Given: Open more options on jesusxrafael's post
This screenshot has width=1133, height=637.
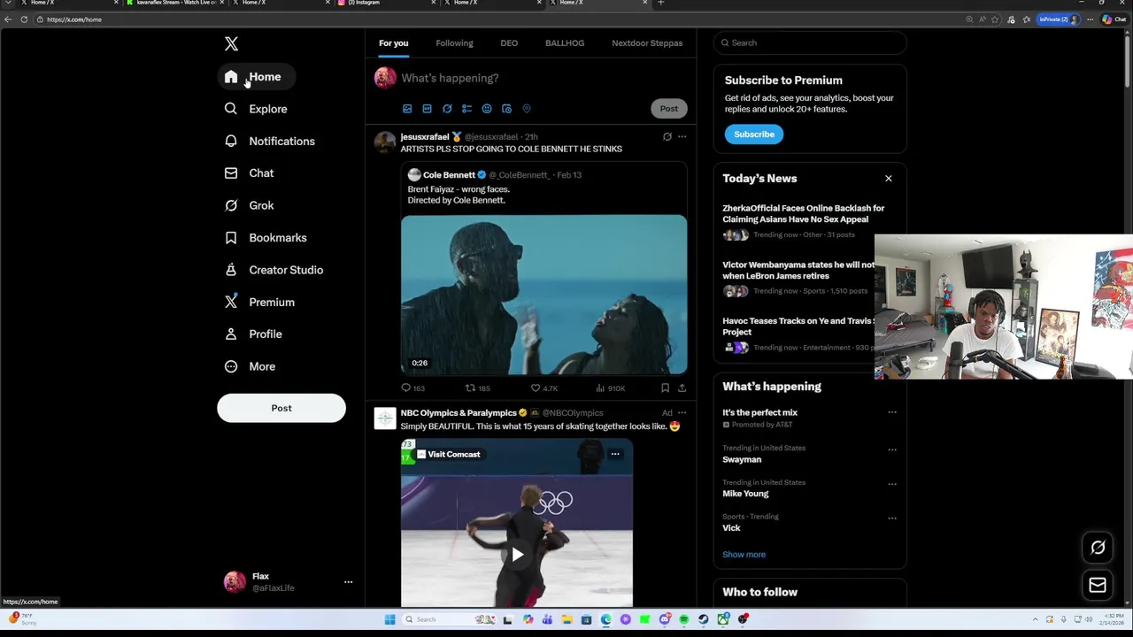Looking at the screenshot, I should coord(682,137).
